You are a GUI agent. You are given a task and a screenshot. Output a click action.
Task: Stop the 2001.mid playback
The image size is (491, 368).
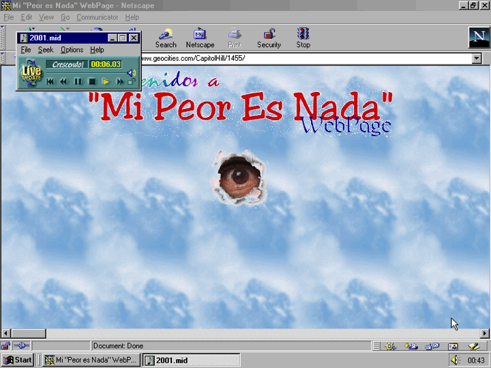click(92, 82)
